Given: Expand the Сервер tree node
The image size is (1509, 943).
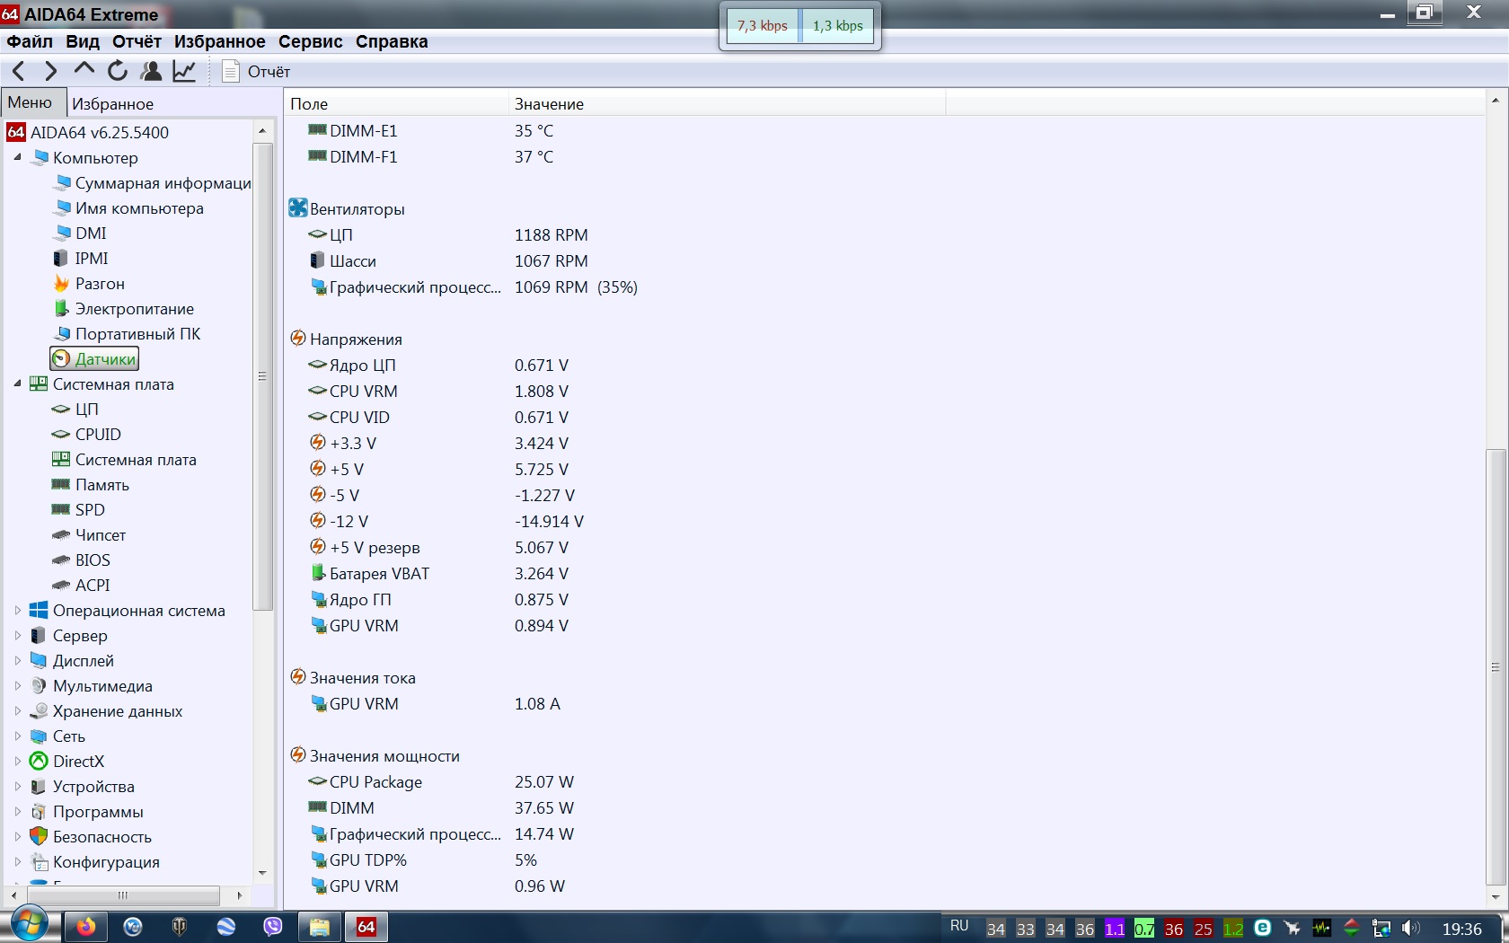Looking at the screenshot, I should (17, 635).
